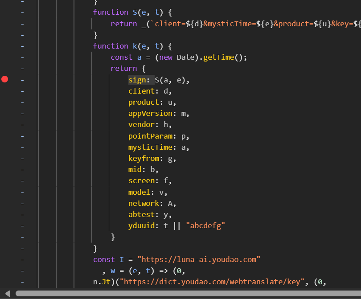The width and height of the screenshot is (361, 299).
Task: Click the "https://luna-ai.youdao.com" string
Action: pyautogui.click(x=198, y=259)
